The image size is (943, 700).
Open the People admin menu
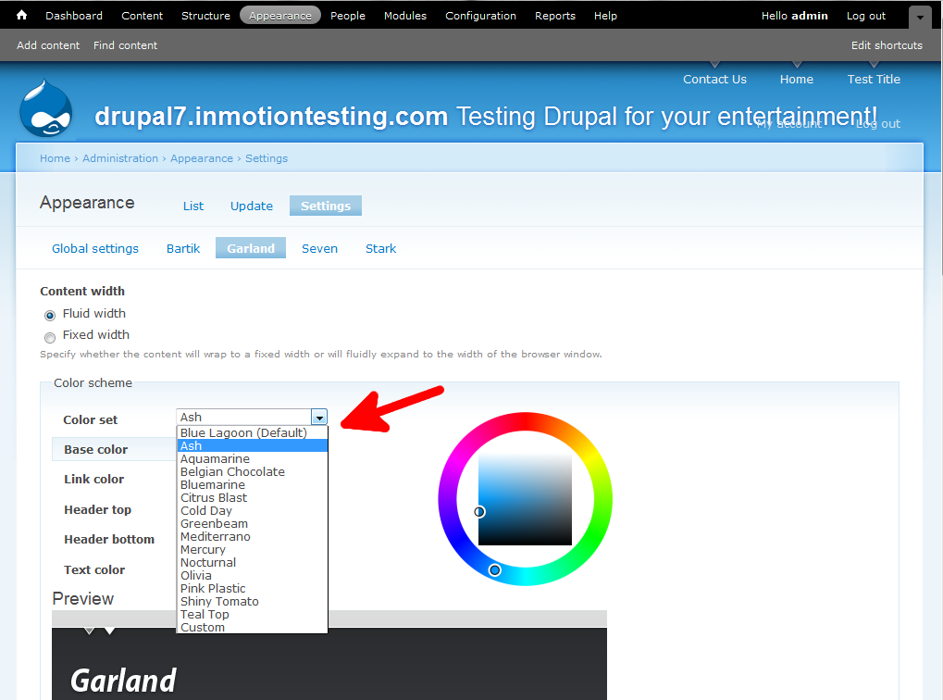348,16
